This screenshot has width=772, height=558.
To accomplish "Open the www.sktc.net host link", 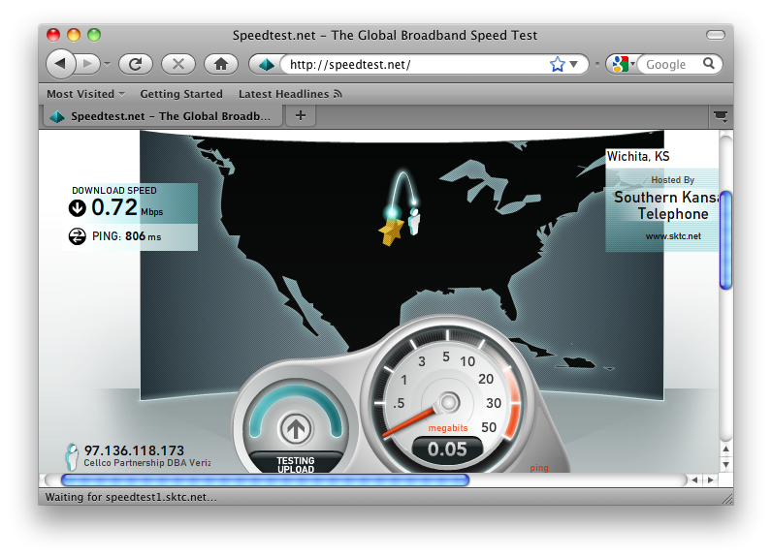I will point(673,236).
